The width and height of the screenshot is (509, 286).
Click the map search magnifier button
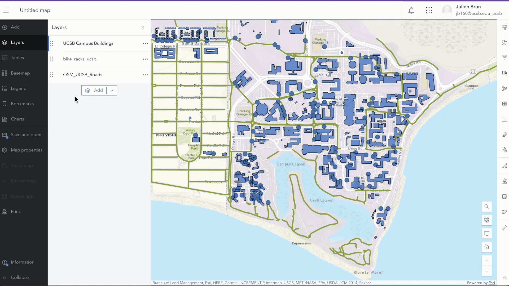486,207
